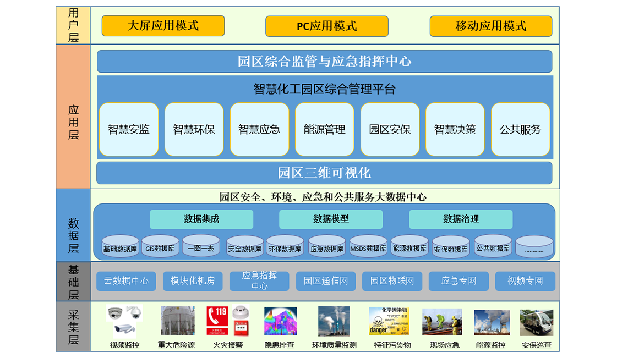Click the GIS数据库 cylinder
Image resolution: width=617 pixels, height=358 pixels.
tap(160, 247)
